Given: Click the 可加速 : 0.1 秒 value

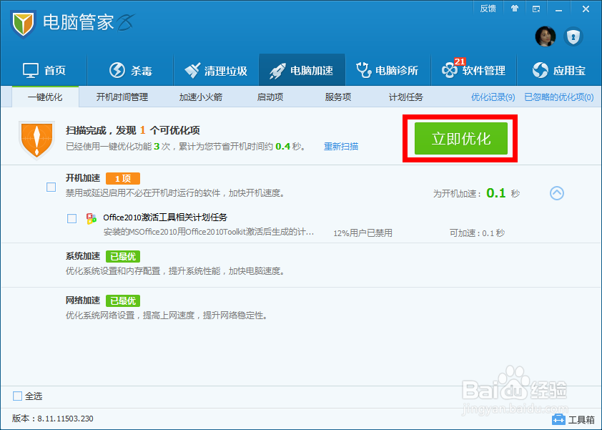Looking at the screenshot, I should (477, 233).
